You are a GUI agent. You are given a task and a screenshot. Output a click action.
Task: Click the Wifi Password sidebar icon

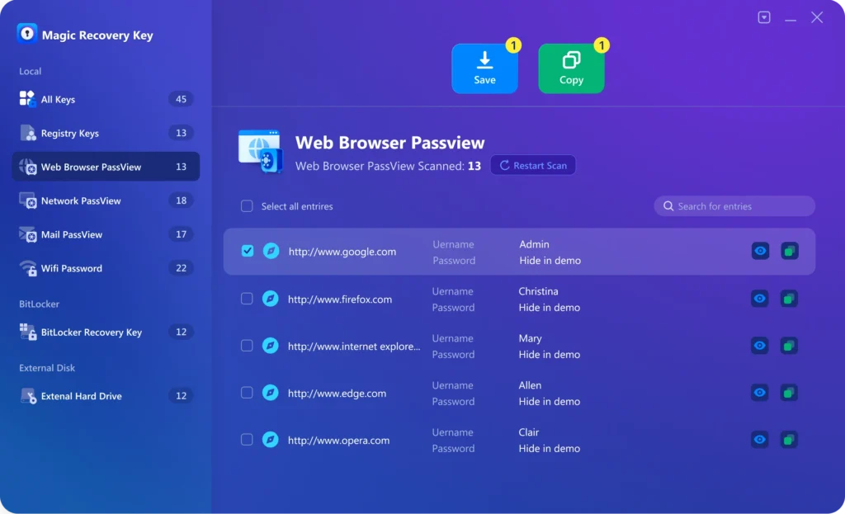point(27,268)
